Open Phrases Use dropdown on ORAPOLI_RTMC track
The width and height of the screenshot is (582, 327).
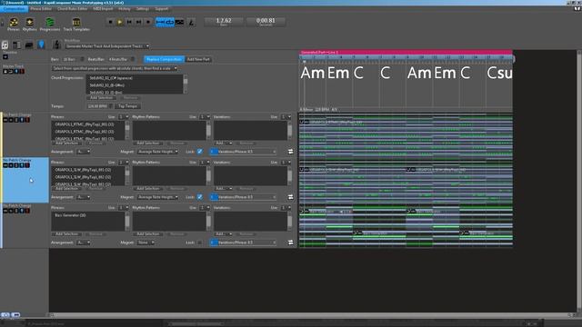click(x=124, y=117)
